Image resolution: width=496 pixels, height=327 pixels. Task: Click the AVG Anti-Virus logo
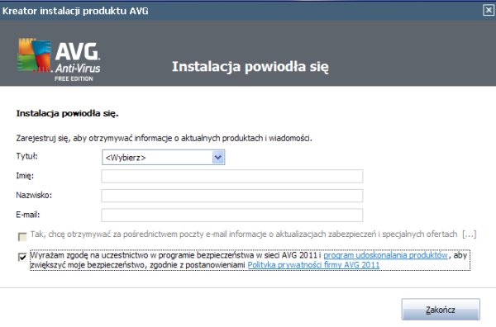pos(59,60)
